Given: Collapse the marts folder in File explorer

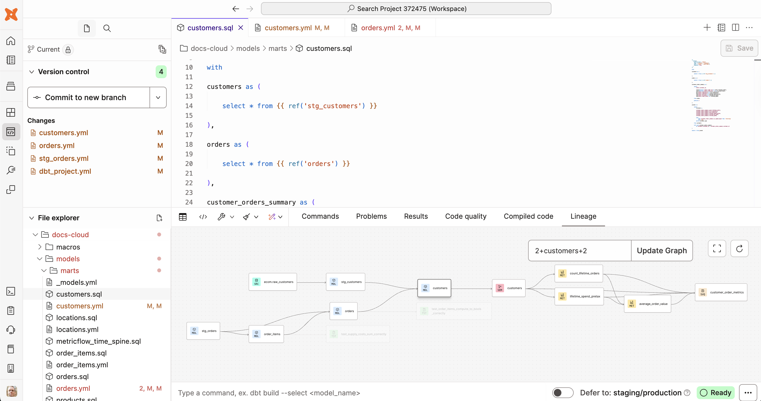Looking at the screenshot, I should pyautogui.click(x=44, y=270).
